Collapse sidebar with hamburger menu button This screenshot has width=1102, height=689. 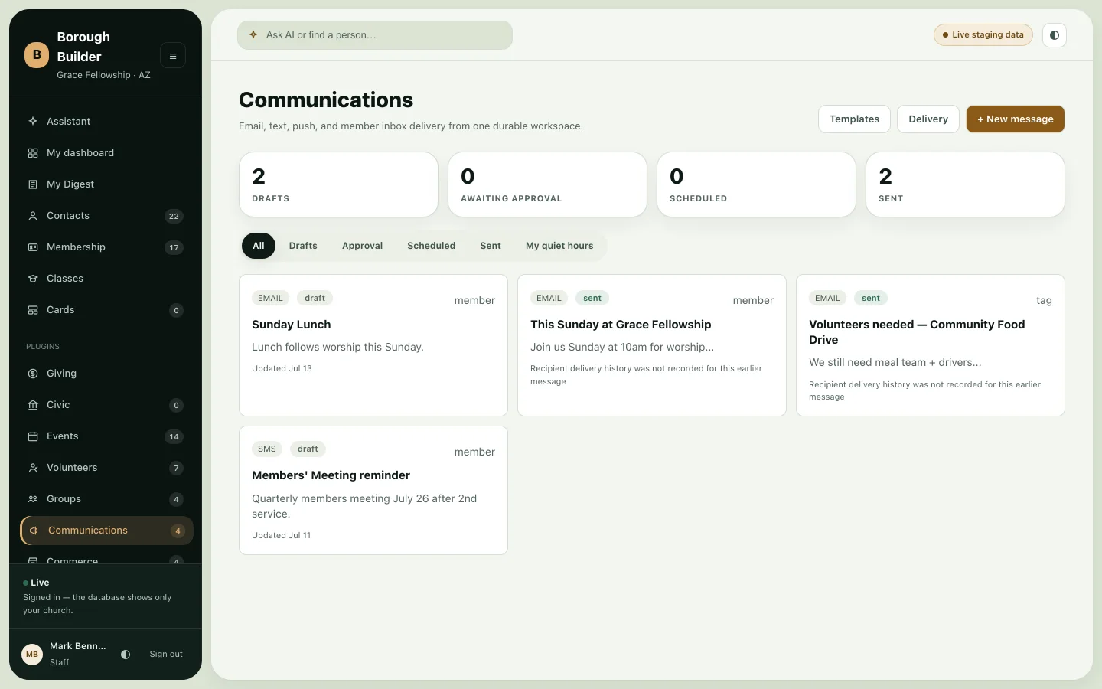coord(173,56)
